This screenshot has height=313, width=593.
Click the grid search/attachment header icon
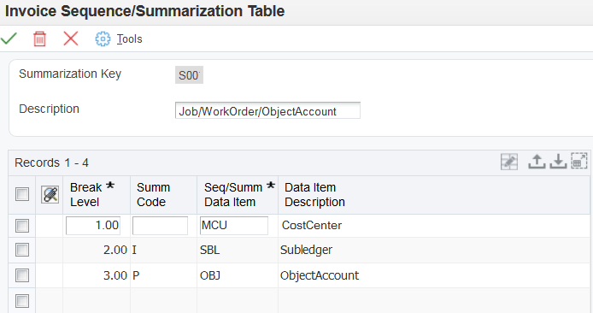coord(50,194)
